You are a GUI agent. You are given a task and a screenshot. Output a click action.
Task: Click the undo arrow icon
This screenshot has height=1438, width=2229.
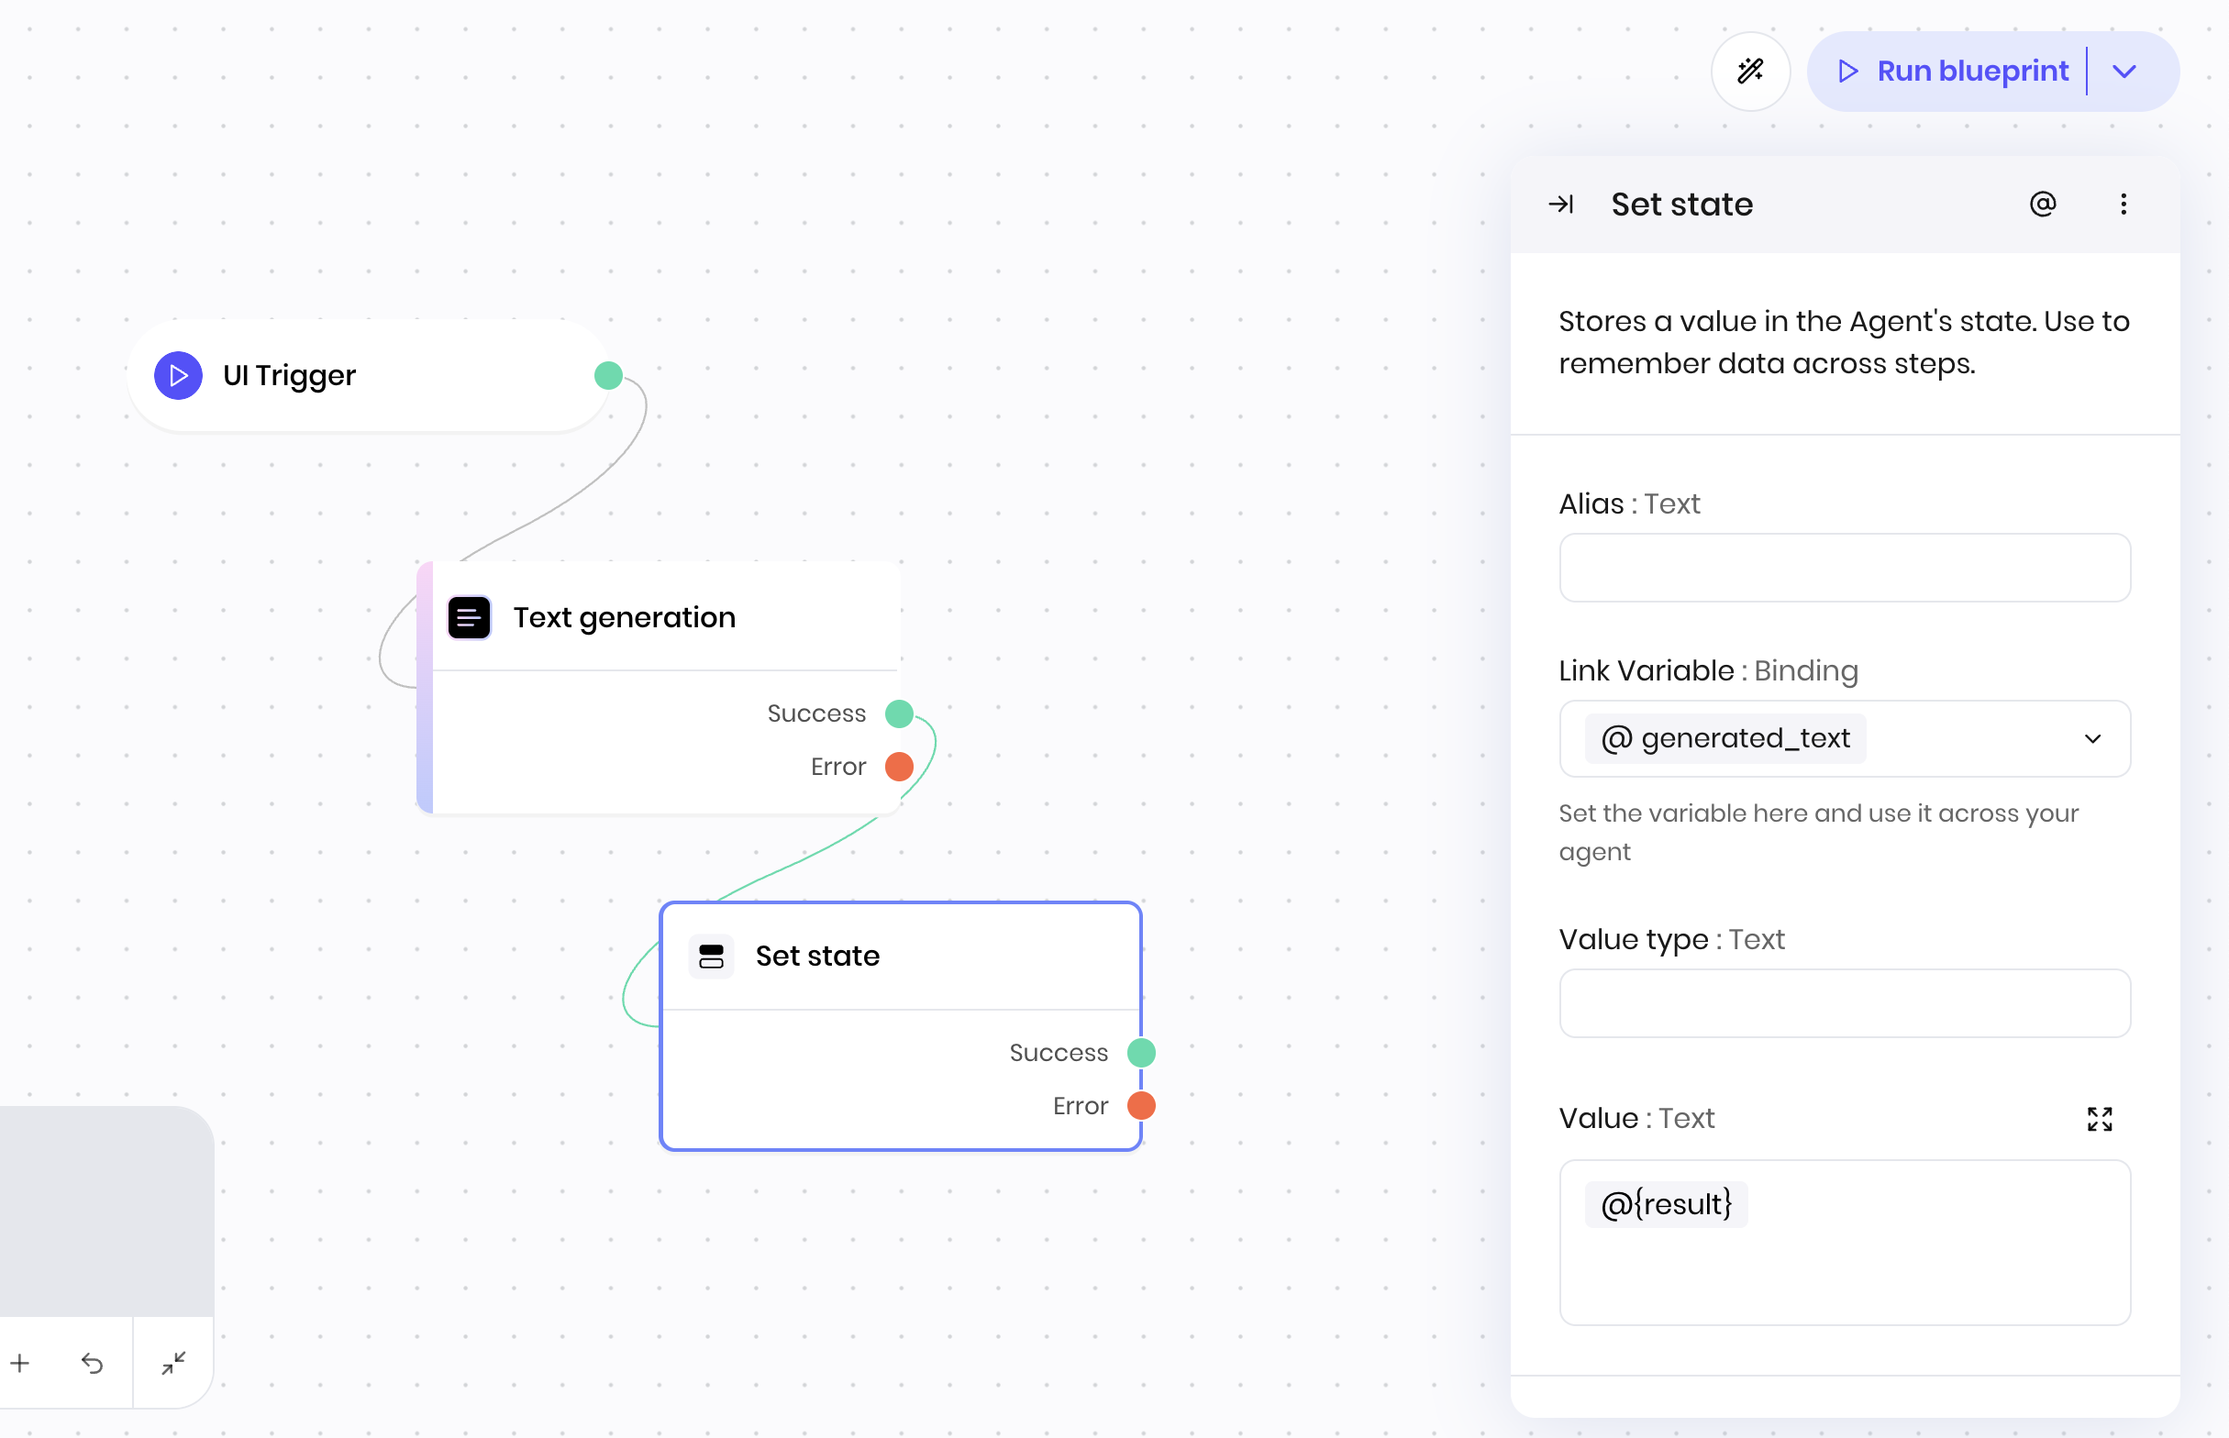click(92, 1364)
